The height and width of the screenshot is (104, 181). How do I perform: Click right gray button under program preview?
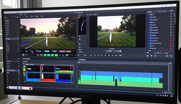(x=117, y=51)
